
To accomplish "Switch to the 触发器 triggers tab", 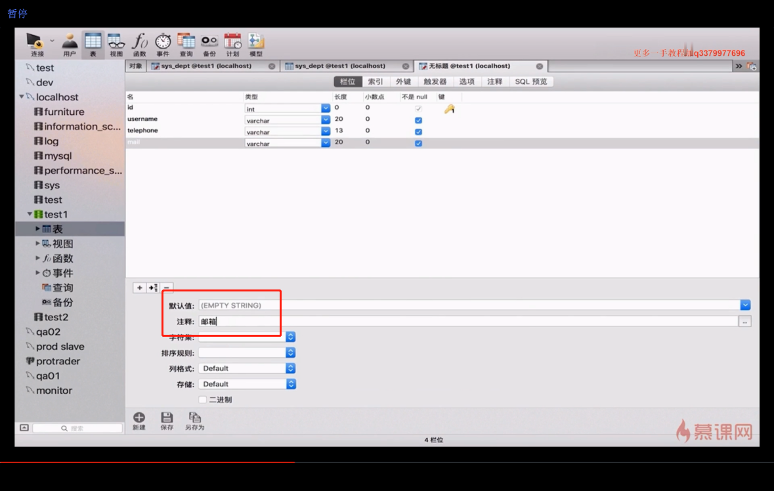I will 435,81.
